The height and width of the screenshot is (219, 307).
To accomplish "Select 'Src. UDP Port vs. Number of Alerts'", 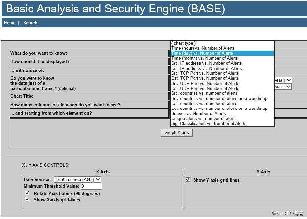I will (x=222, y=83).
